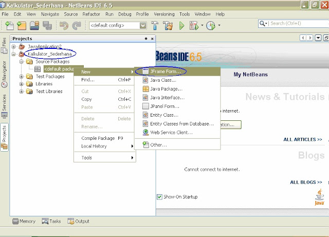Image resolution: width=329 pixels, height=237 pixels.
Task: Open the Files side tab
Action: [x=4, y=45]
